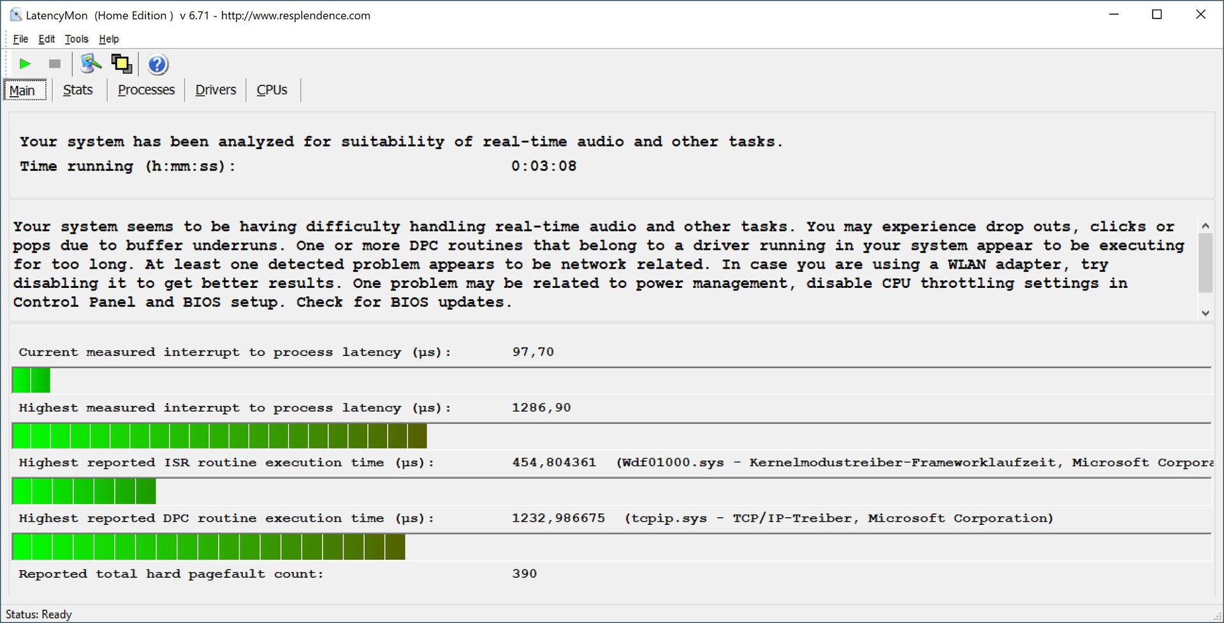1224x623 pixels.
Task: Maximize the LatencyMon window
Action: (x=1157, y=15)
